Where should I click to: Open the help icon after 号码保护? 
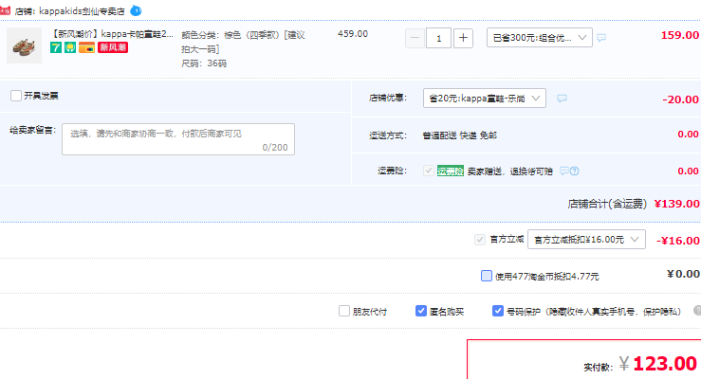[697, 311]
